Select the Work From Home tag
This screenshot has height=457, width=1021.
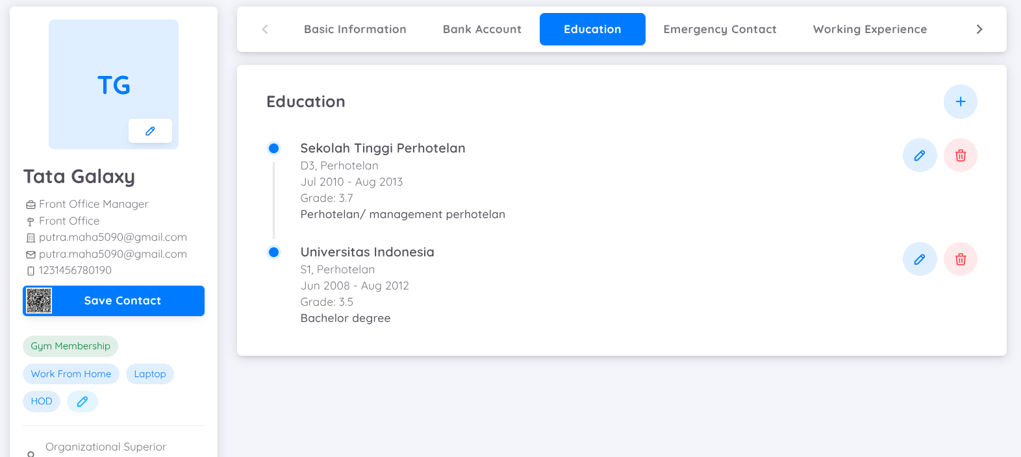click(x=71, y=374)
